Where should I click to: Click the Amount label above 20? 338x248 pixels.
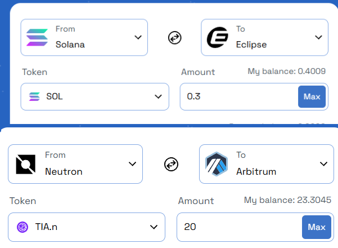pos(196,201)
